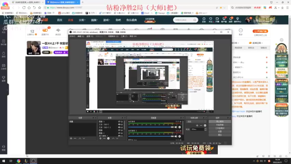Open Windows Start menu
Image resolution: width=291 pixels, height=164 pixels.
coord(4,161)
